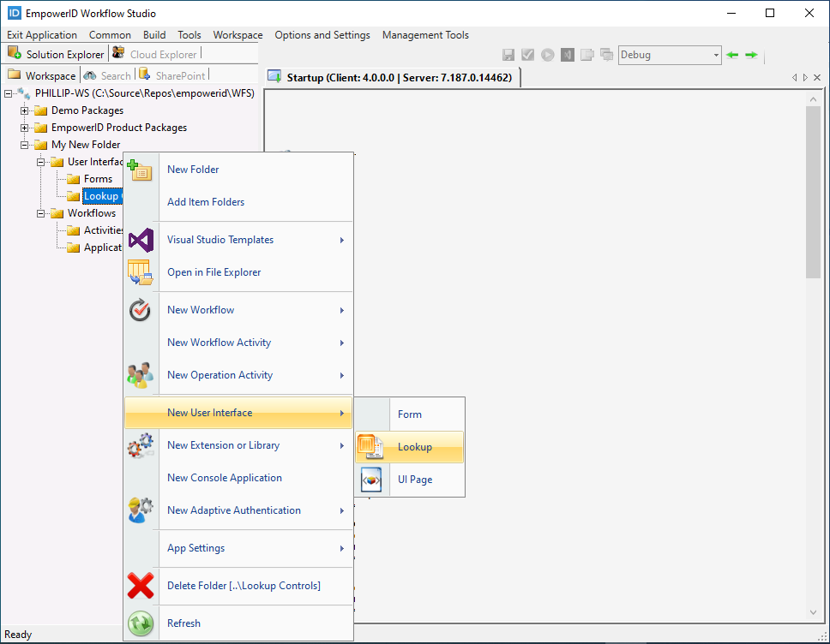Viewport: 830px width, 644px height.
Task: Click the UI Page icon in the submenu
Action: 372,479
